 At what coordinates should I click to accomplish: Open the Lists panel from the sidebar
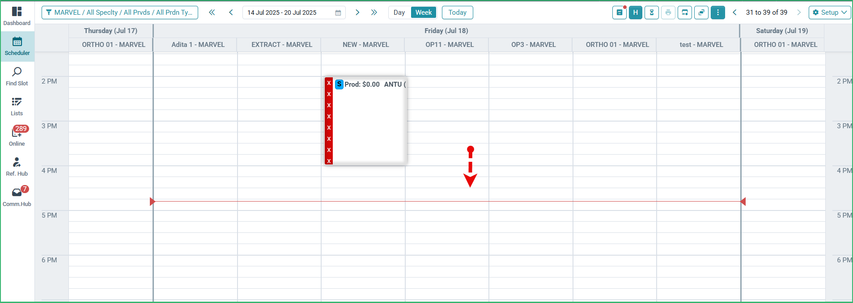17,107
